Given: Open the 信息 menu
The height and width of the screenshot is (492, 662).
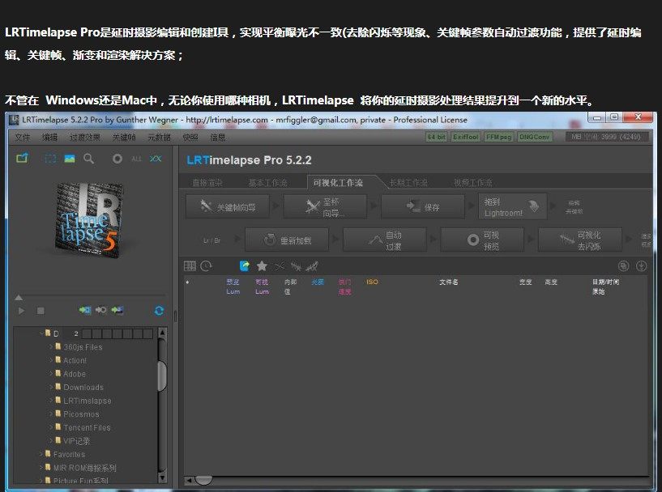Looking at the screenshot, I should coord(217,137).
